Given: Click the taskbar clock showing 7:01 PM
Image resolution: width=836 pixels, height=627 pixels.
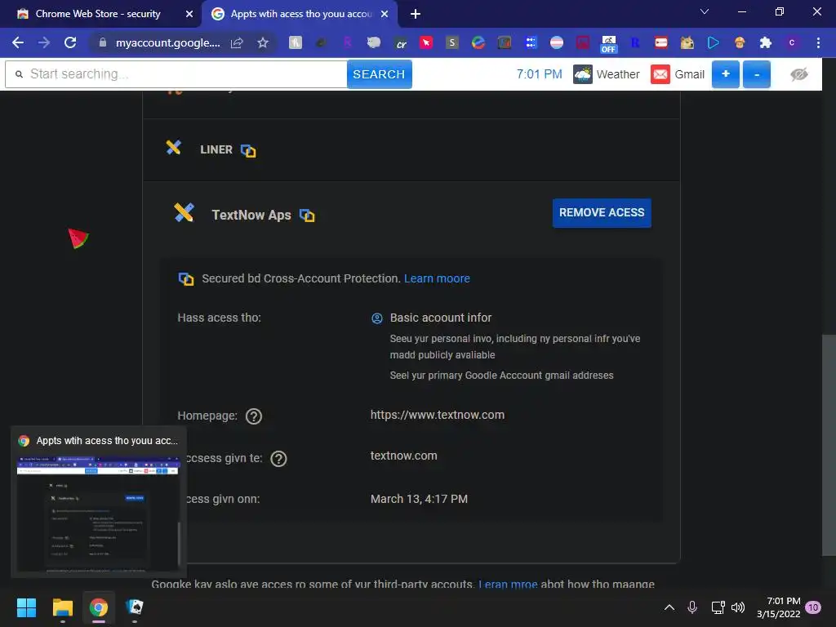Looking at the screenshot, I should (x=778, y=607).
